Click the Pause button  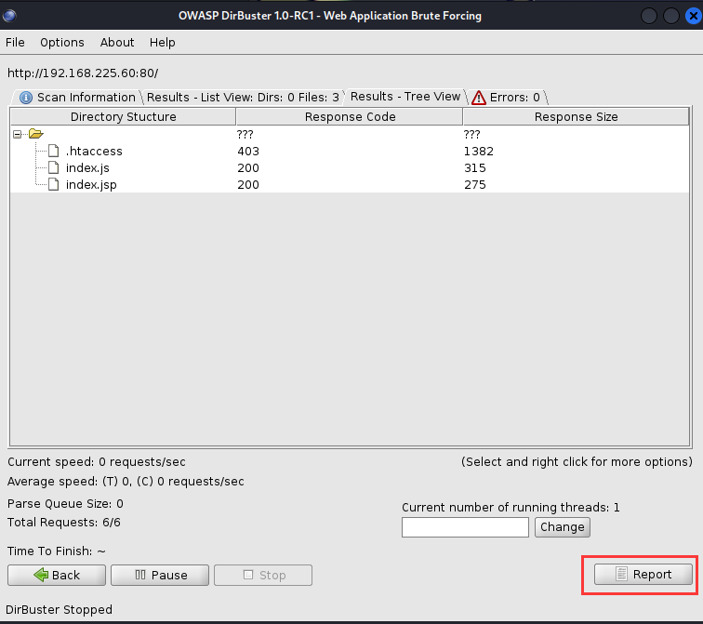point(160,575)
